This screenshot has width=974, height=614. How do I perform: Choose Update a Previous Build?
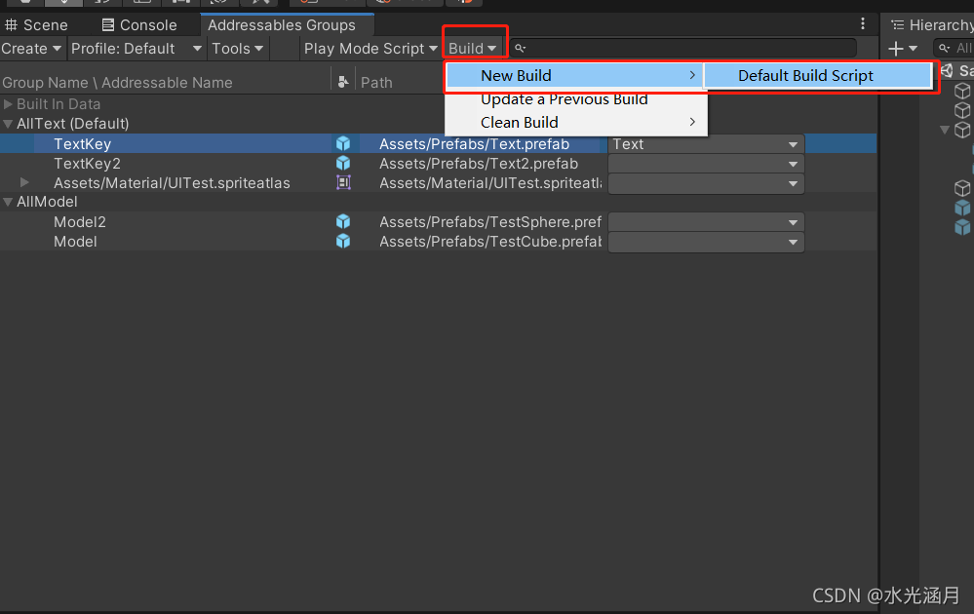tap(565, 99)
